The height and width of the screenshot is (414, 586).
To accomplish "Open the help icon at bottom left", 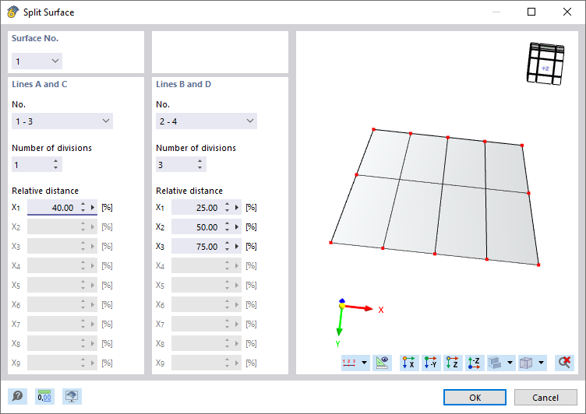I will coord(18,396).
